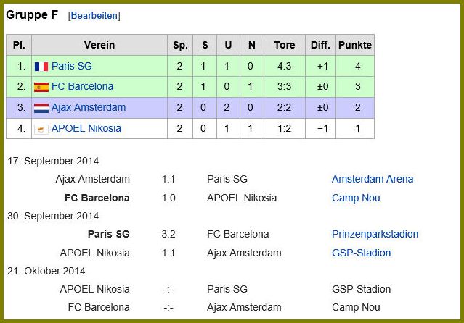
Task: Follow the FC Barcelona table link
Action: click(82, 86)
